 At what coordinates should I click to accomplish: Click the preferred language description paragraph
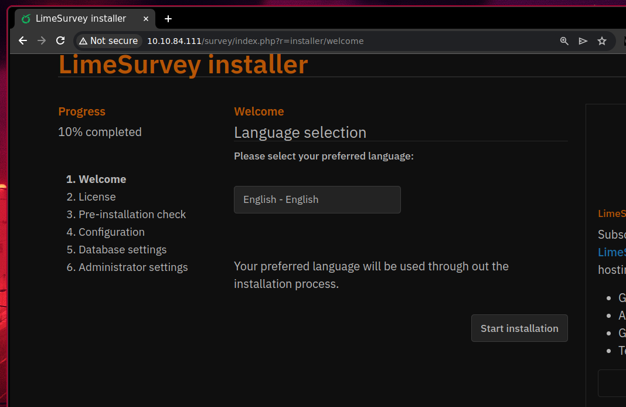click(x=371, y=275)
